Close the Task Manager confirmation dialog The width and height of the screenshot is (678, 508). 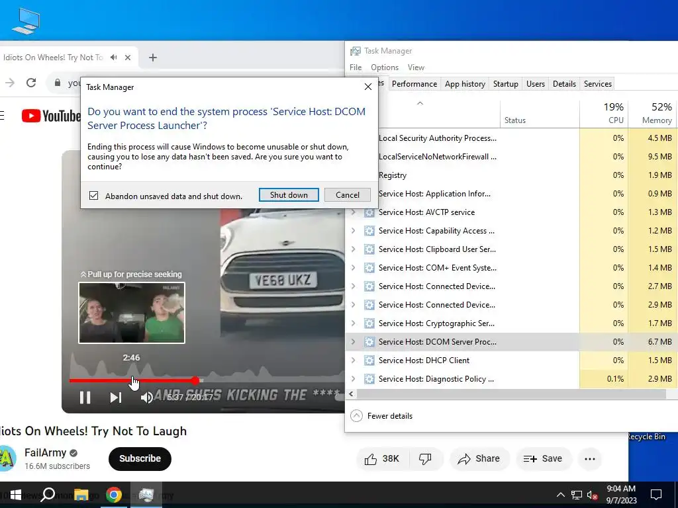pos(368,87)
